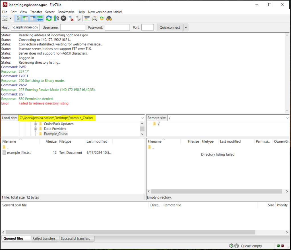Select the Data Providers tree folder
Screen dimensions: 291x250
55,129
